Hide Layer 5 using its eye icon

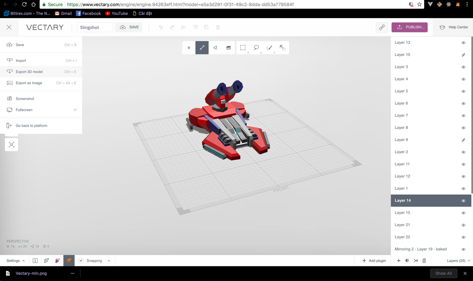(x=463, y=91)
